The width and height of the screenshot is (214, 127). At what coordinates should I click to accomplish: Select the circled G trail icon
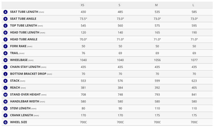tap(5, 53)
